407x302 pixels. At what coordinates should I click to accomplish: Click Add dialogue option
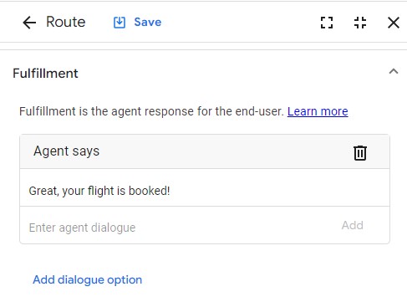pyautogui.click(x=88, y=279)
